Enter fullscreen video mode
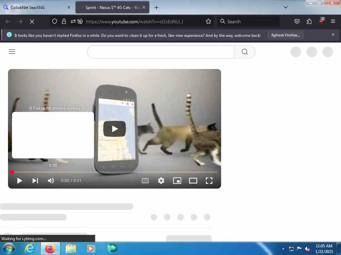341x255 pixels. [x=209, y=181]
